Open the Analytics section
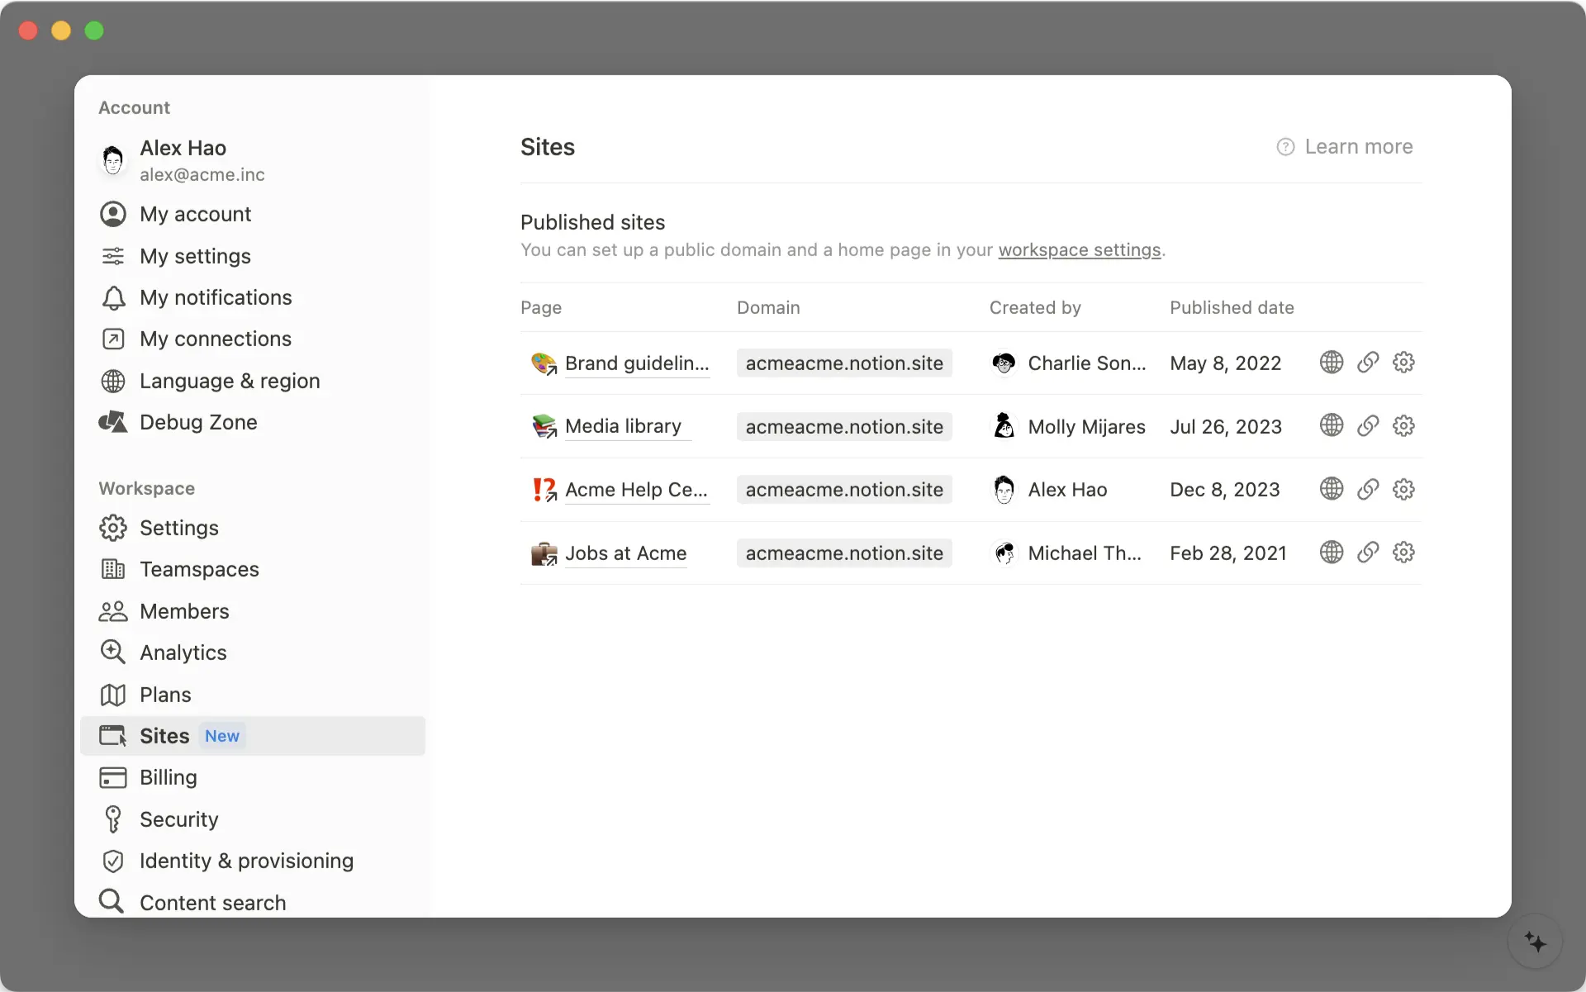Screen dimensions: 1586x992 183,652
